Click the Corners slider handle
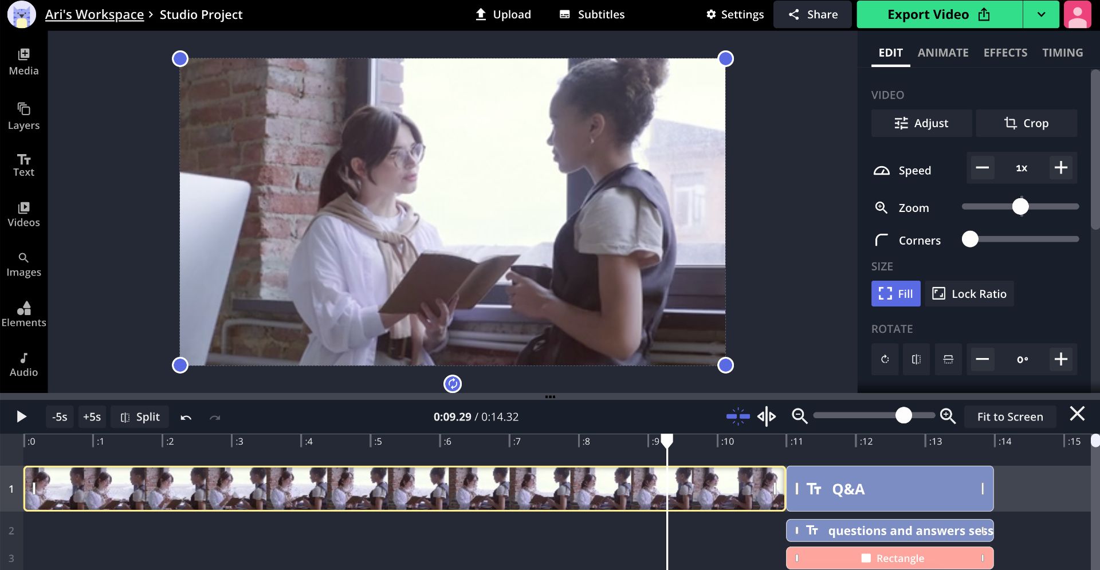 point(970,239)
